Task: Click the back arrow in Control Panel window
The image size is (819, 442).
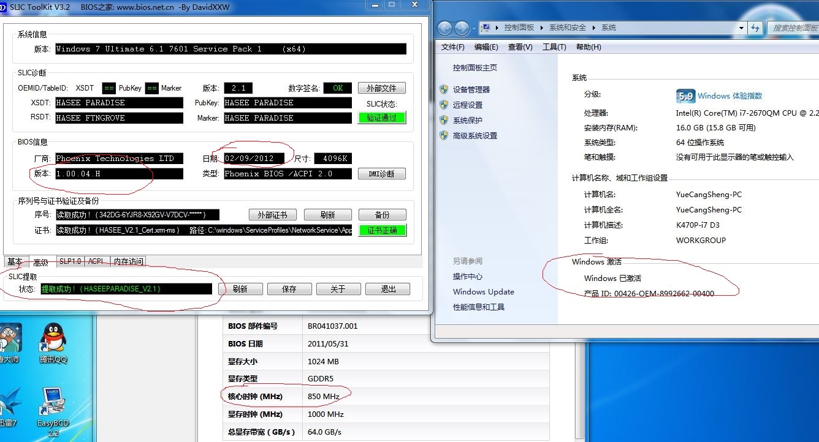Action: click(x=445, y=28)
